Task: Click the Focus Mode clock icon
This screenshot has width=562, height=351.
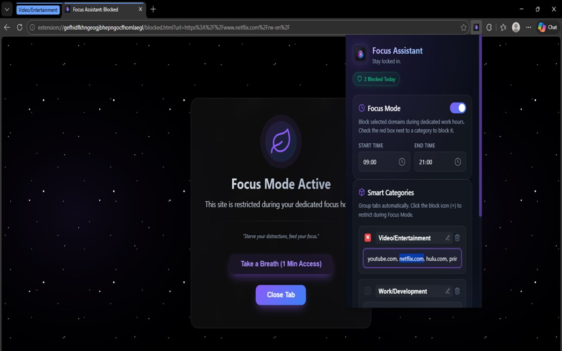Action: click(362, 108)
